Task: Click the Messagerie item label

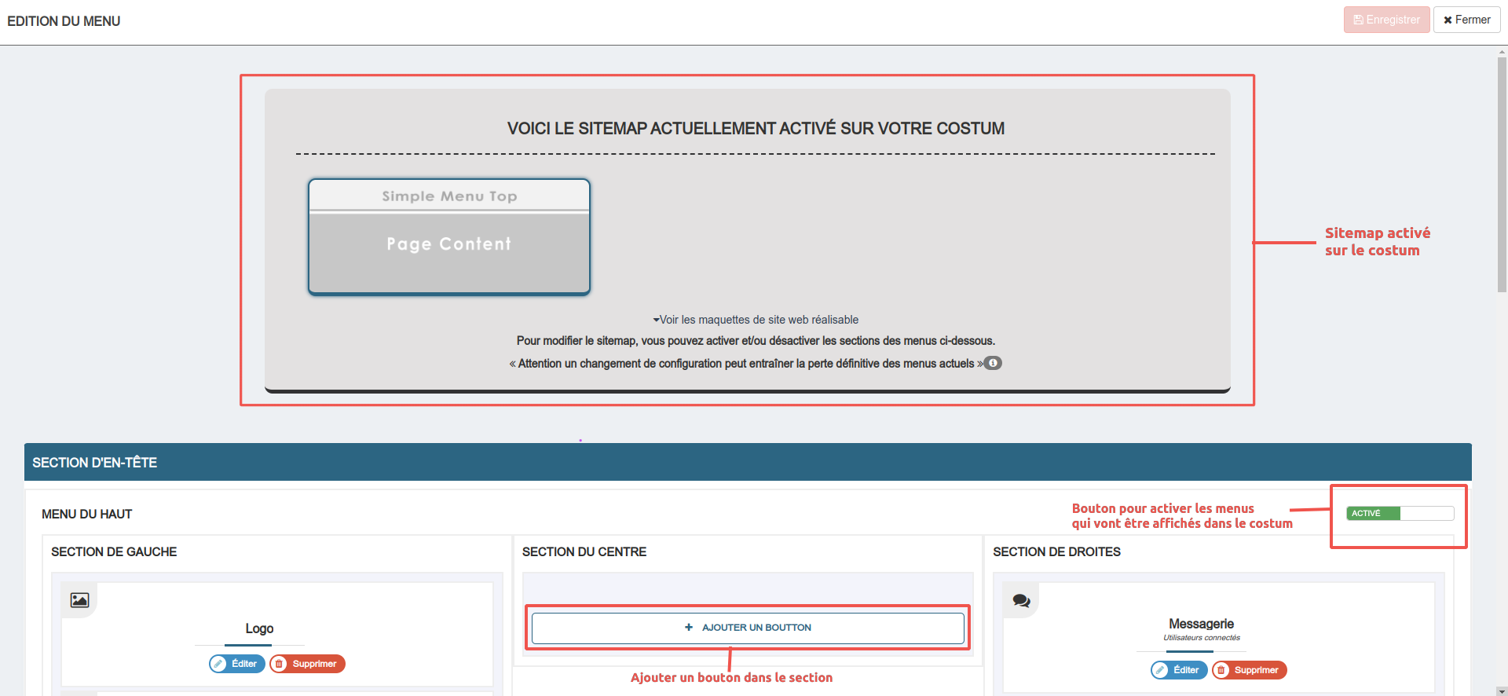Action: [x=1201, y=624]
